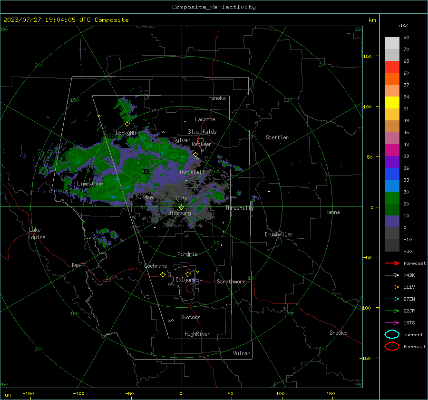Select the cyan 27ZW arrow legend icon
The height and width of the screenshot is (400, 428).
tap(392, 299)
